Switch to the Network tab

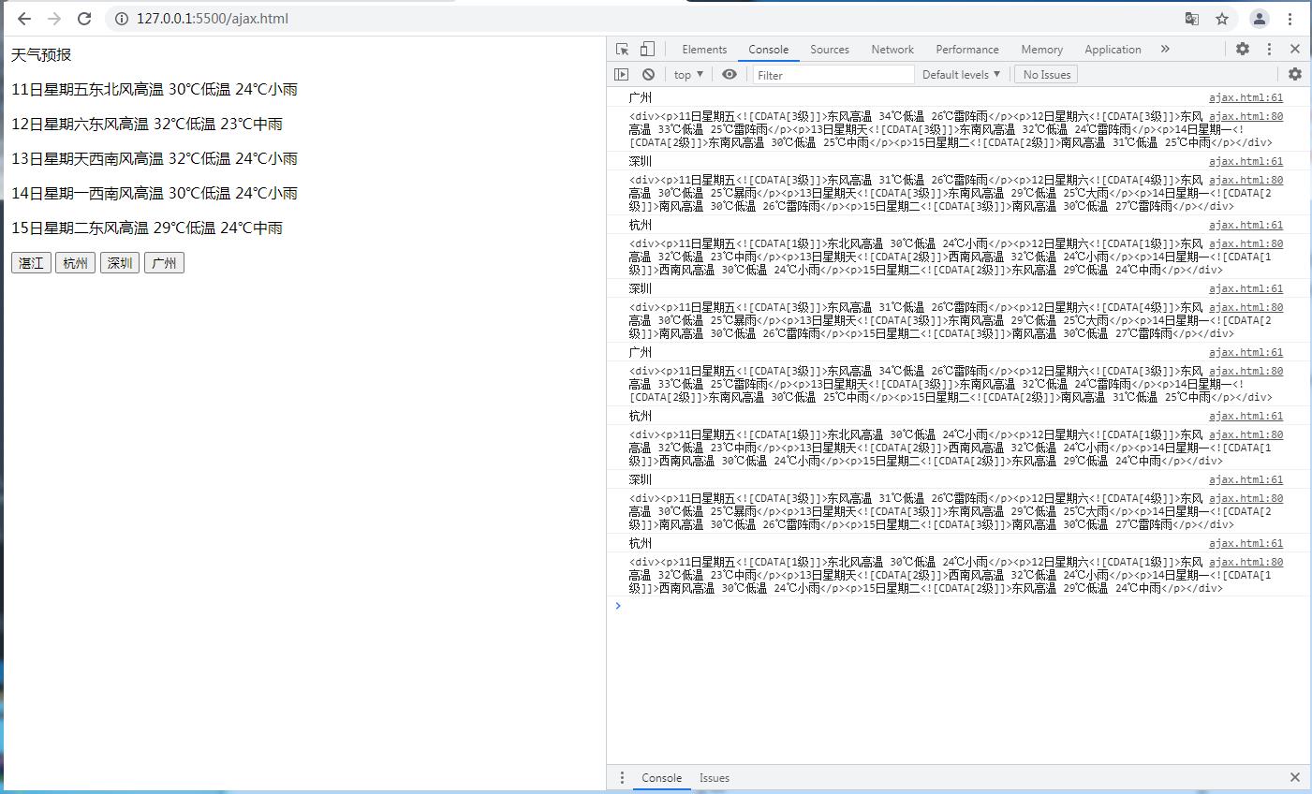(x=892, y=50)
